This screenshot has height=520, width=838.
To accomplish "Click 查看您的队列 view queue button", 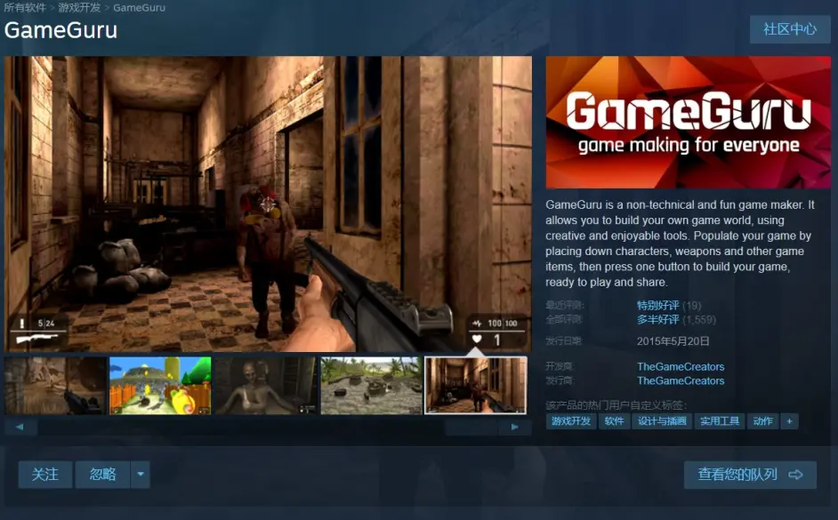I will pos(750,475).
